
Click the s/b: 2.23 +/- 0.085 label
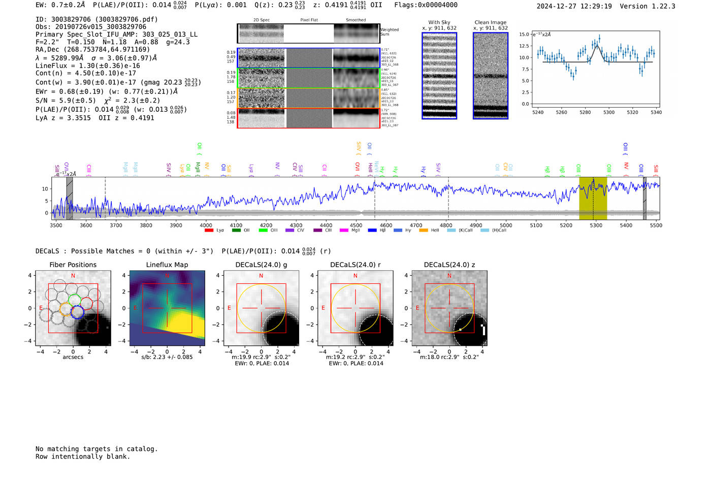[167, 357]
